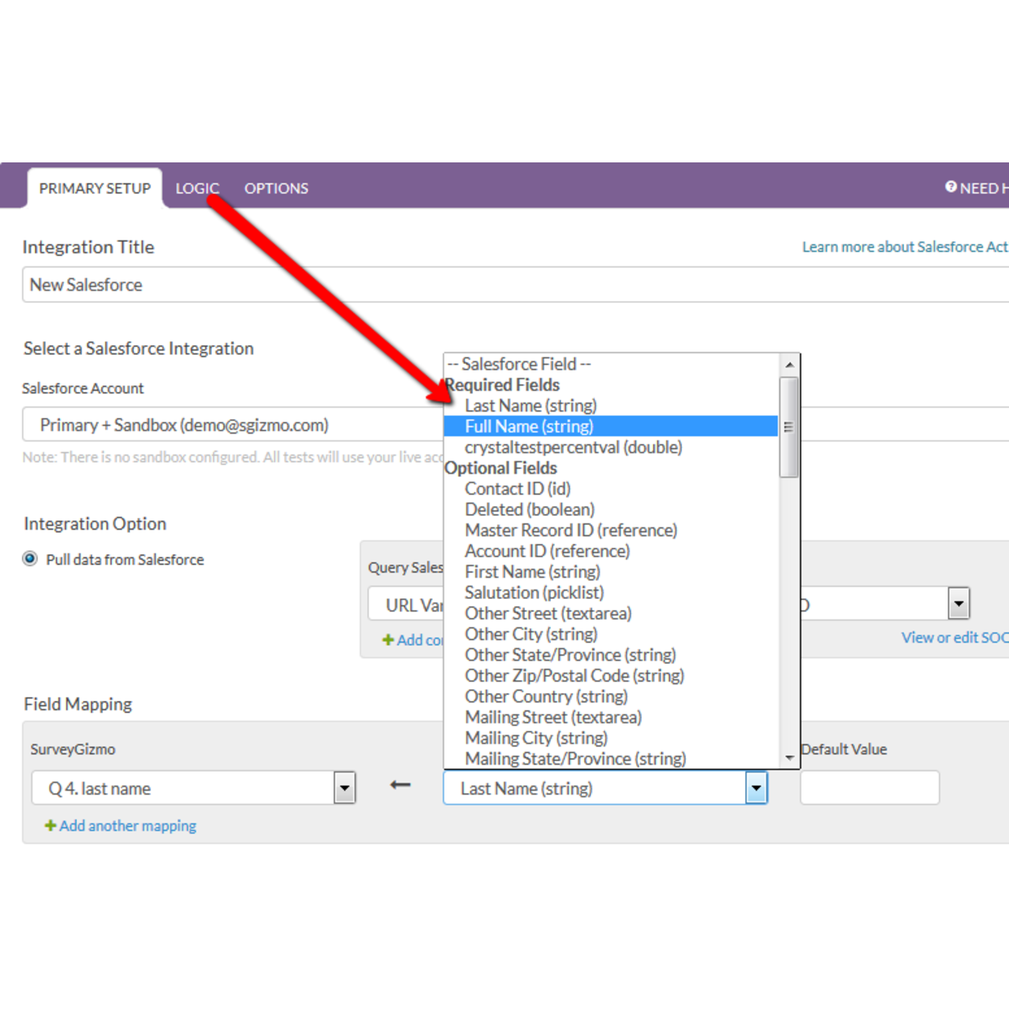Click the green plus next to Add condition
The width and height of the screenshot is (1009, 1009).
pyautogui.click(x=388, y=640)
